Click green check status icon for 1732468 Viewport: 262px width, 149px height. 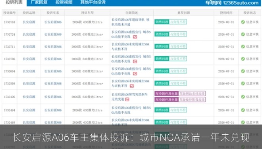point(243,122)
